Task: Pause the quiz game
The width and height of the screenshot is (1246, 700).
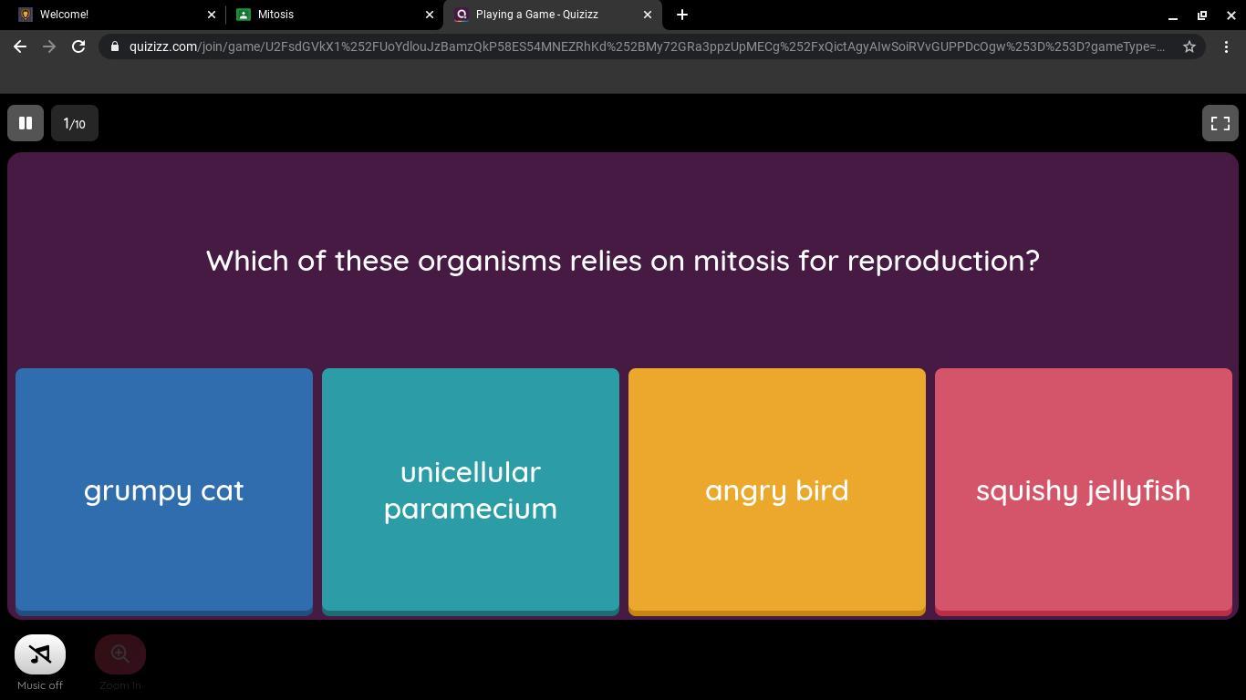Action: coord(26,123)
